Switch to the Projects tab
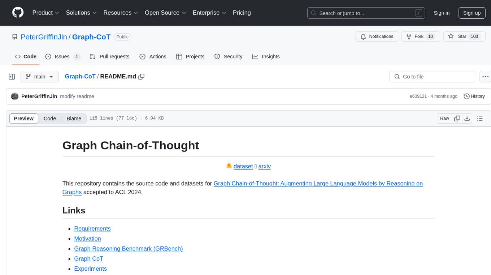Viewport: 491px width, 275px height. pos(190,57)
